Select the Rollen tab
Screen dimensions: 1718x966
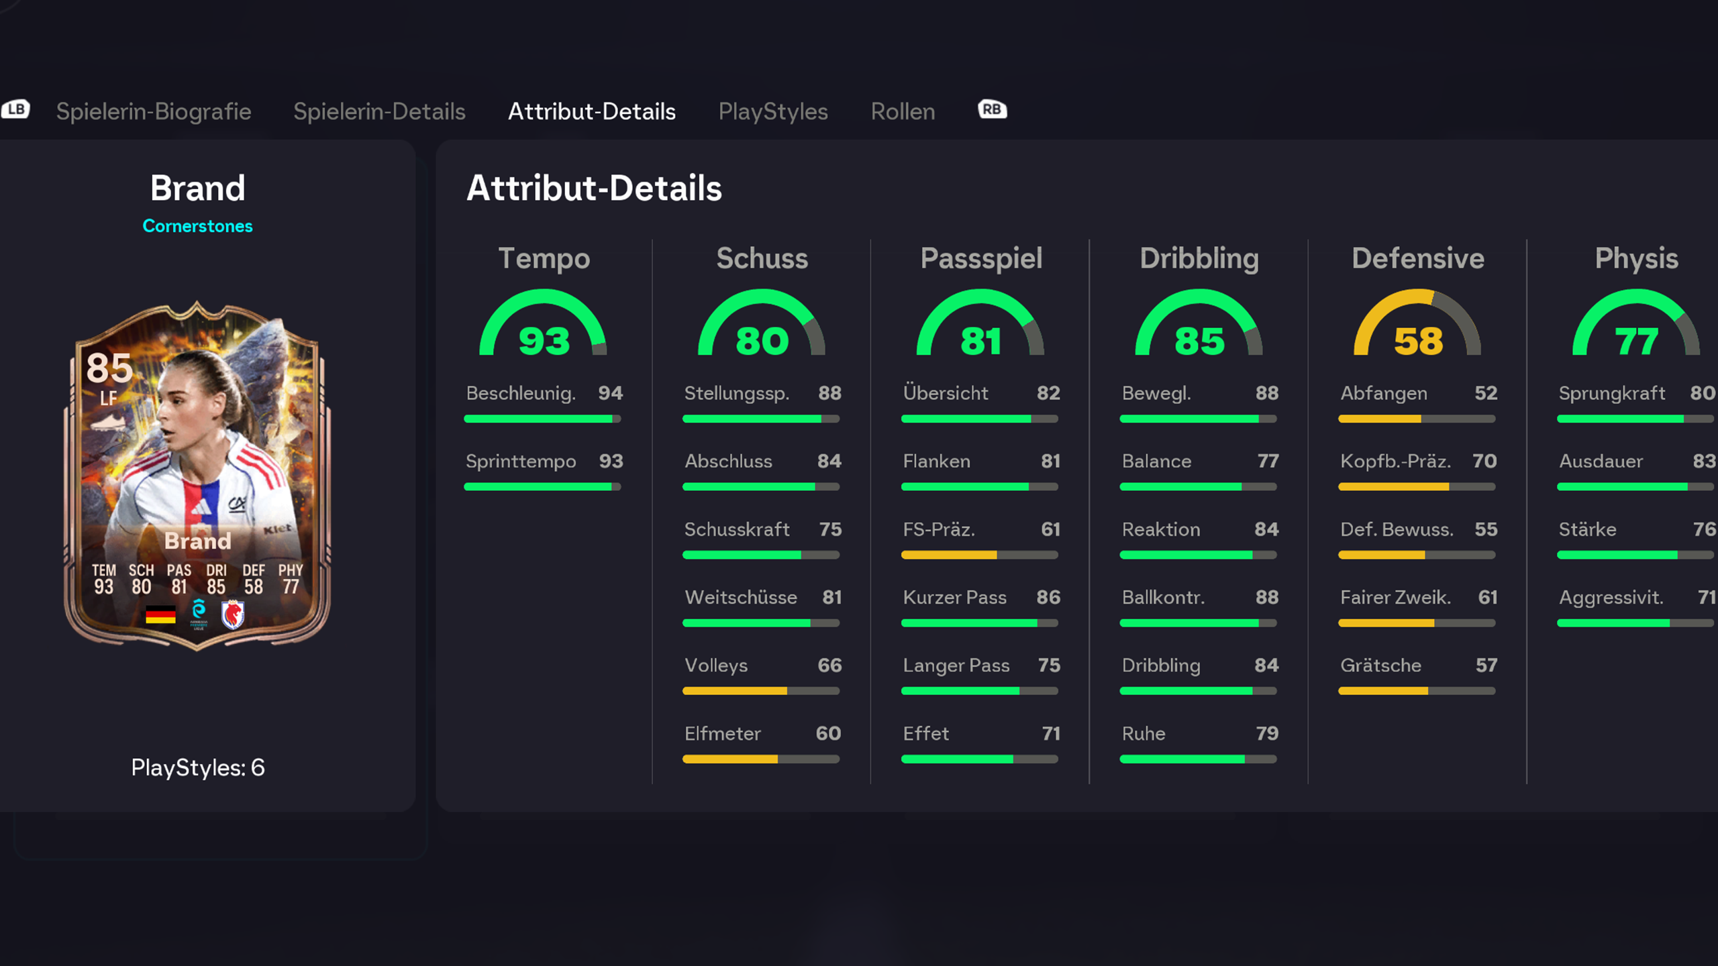903,111
